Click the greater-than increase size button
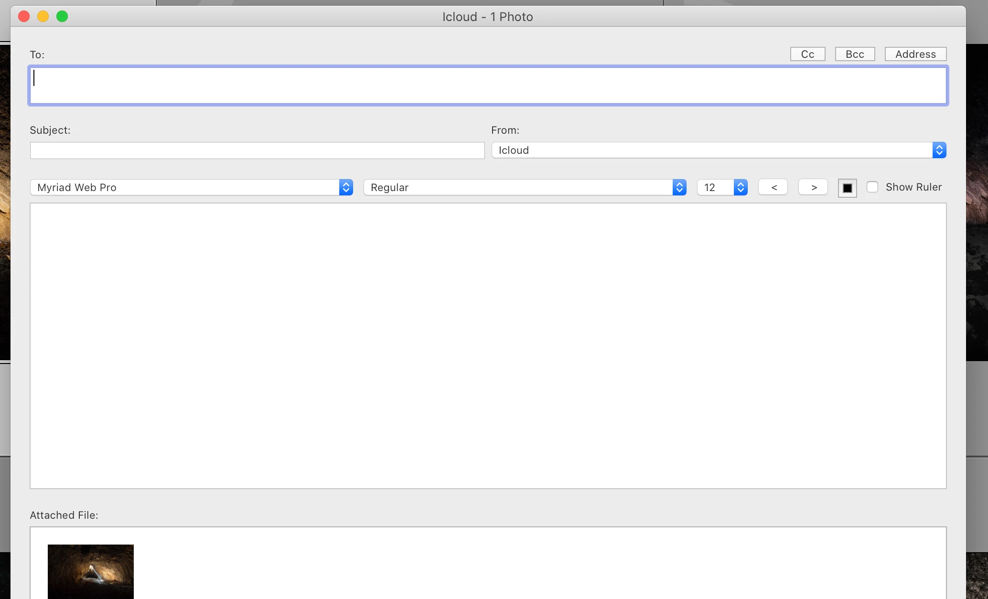This screenshot has height=599, width=988. click(813, 187)
